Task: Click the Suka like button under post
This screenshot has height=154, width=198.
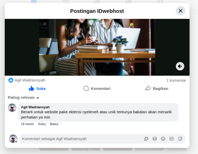Action: click(37, 89)
